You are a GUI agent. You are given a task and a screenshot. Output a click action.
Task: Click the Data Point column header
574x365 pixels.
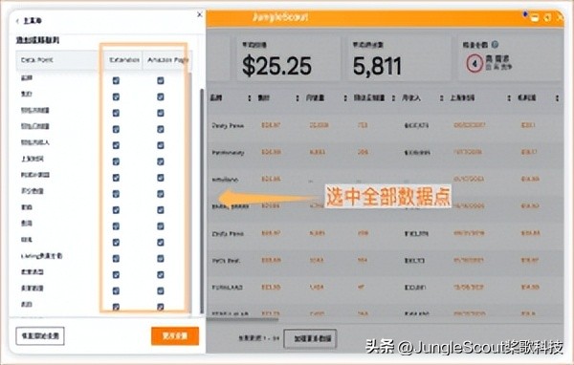point(36,60)
